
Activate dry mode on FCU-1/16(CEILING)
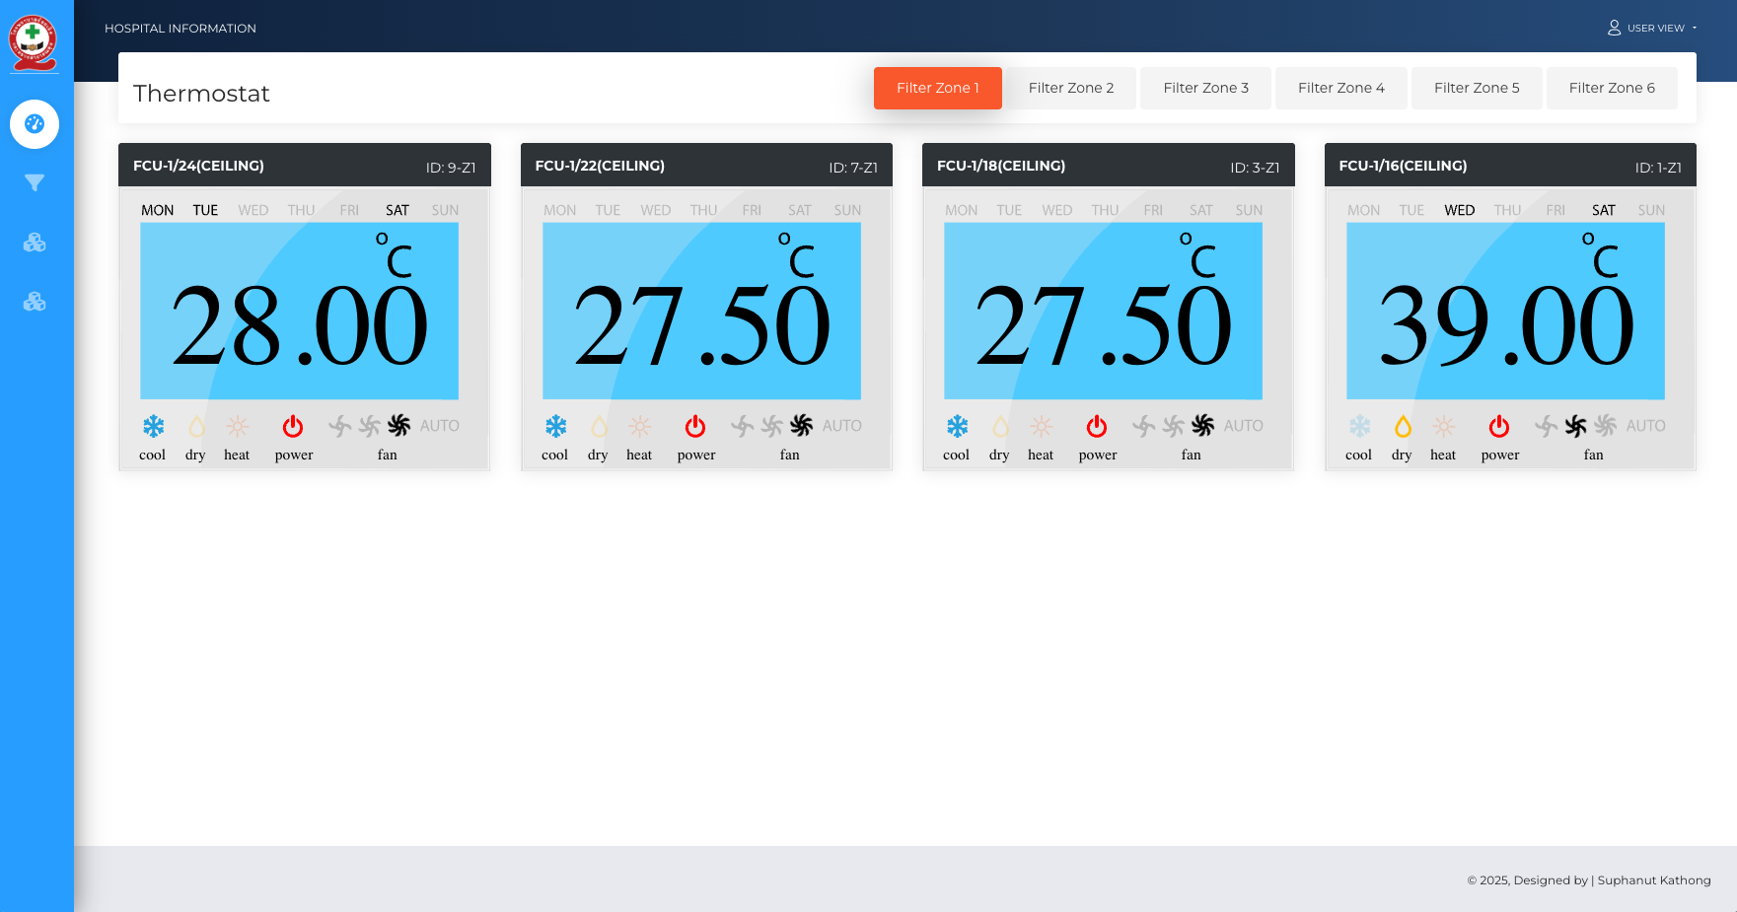pos(1402,426)
